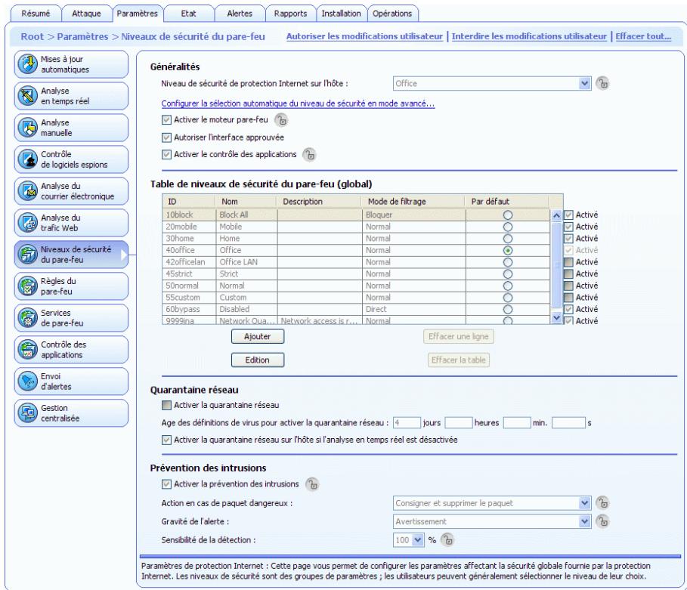Viewport: 687px width, 590px height.
Task: Click table scrollbar up arrow
Action: pos(556,215)
